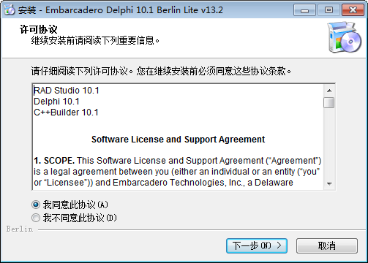368x263 pixels.
Task: Click the empty scrollbar track below thumb
Action: [x=329, y=143]
